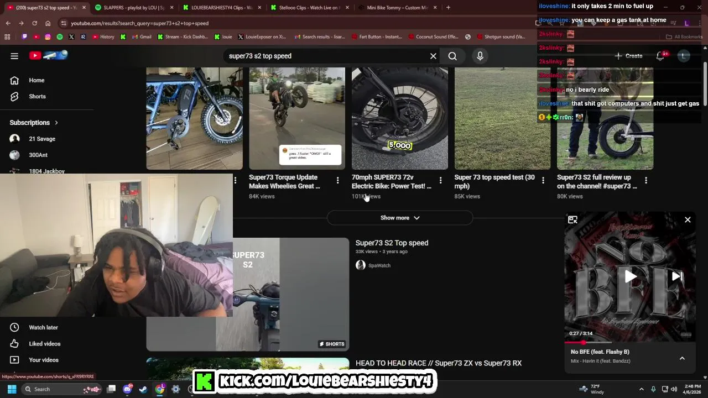
Task: Open the Gmail bookmark
Action: [142, 37]
